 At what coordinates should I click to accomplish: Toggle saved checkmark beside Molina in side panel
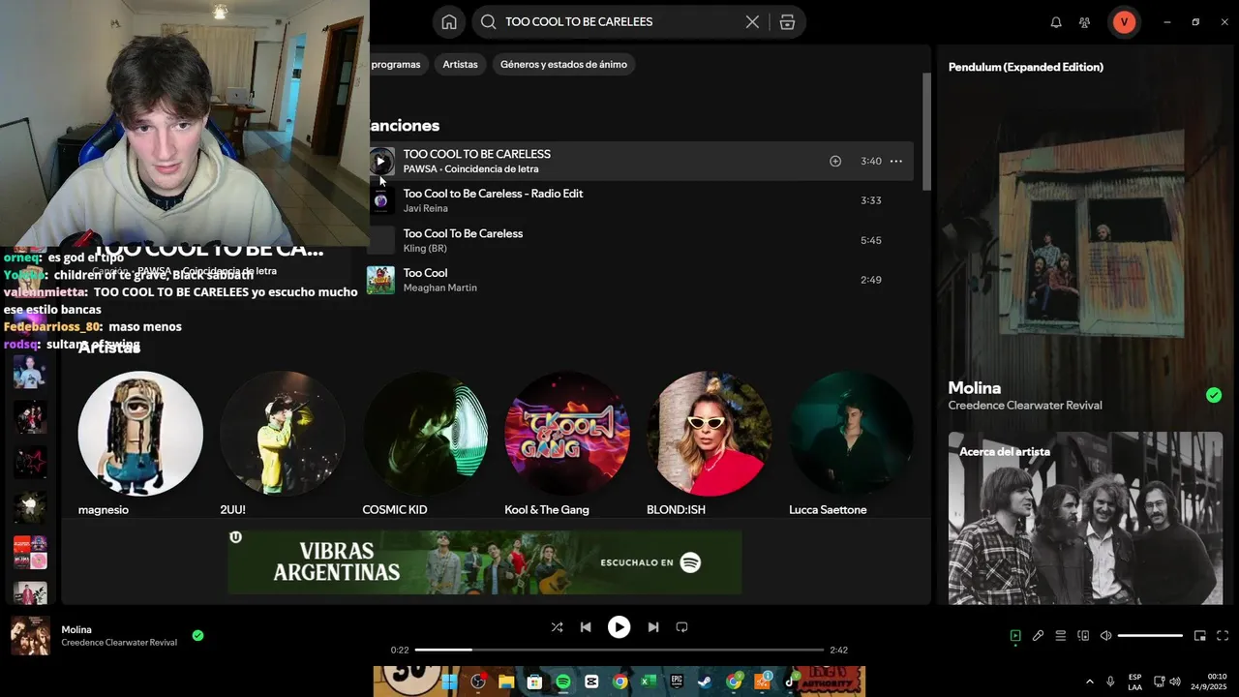pyautogui.click(x=1214, y=395)
